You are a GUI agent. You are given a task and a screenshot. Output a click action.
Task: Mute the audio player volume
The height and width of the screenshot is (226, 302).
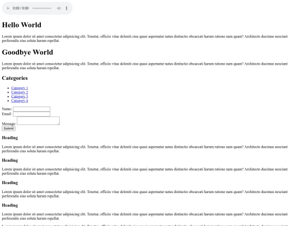point(59,8)
